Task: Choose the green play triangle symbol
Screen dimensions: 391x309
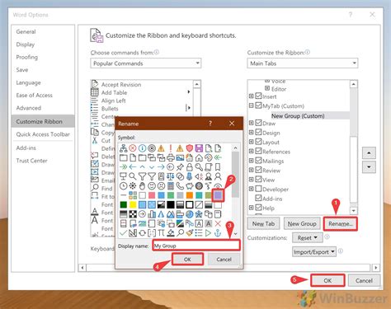Action: coord(209,233)
